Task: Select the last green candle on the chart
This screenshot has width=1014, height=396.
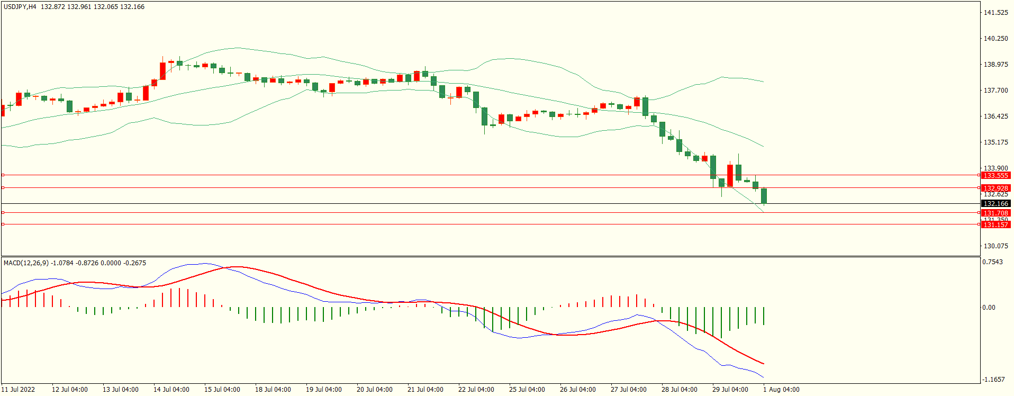Action: click(764, 196)
